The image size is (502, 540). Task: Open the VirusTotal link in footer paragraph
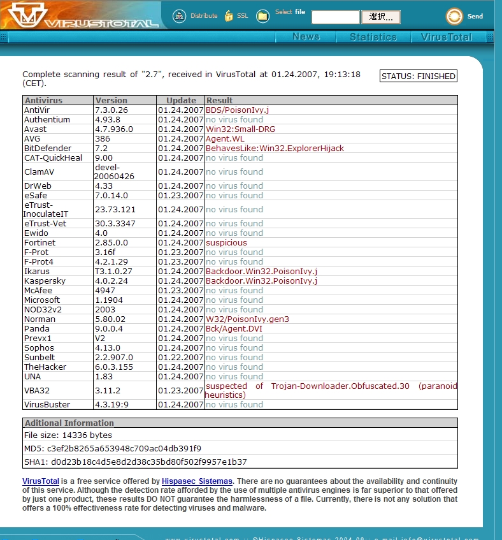point(41,481)
